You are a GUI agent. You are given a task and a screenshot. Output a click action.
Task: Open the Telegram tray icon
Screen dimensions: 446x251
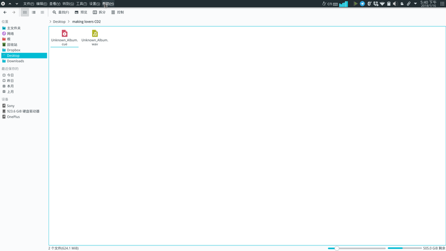[362, 4]
